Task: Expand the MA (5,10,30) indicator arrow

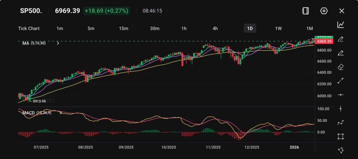Action: (58, 43)
